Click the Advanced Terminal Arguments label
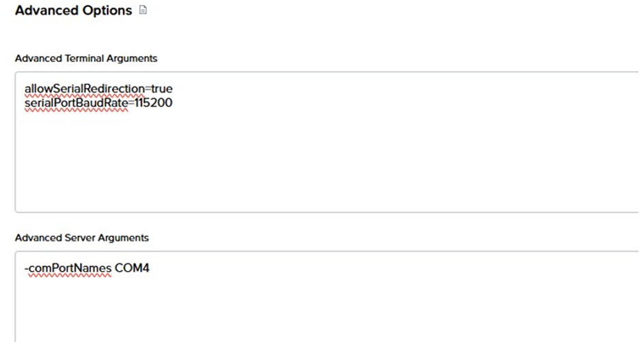The width and height of the screenshot is (640, 342). [85, 59]
